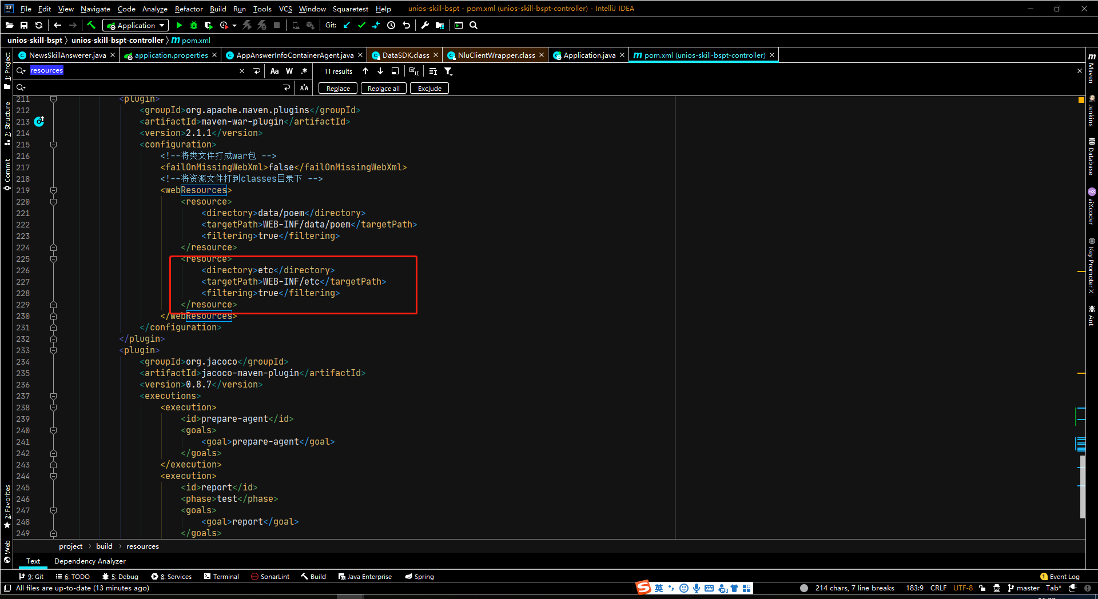Click the Replace all button
This screenshot has width=1098, height=599.
pos(384,88)
